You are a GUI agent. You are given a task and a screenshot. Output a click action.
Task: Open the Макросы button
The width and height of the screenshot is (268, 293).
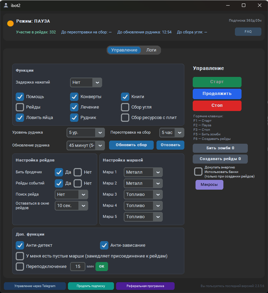click(x=209, y=185)
